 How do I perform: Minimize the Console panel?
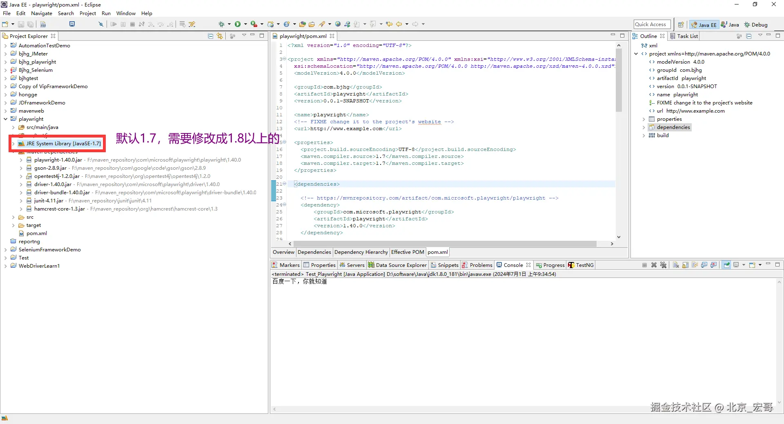tap(768, 264)
